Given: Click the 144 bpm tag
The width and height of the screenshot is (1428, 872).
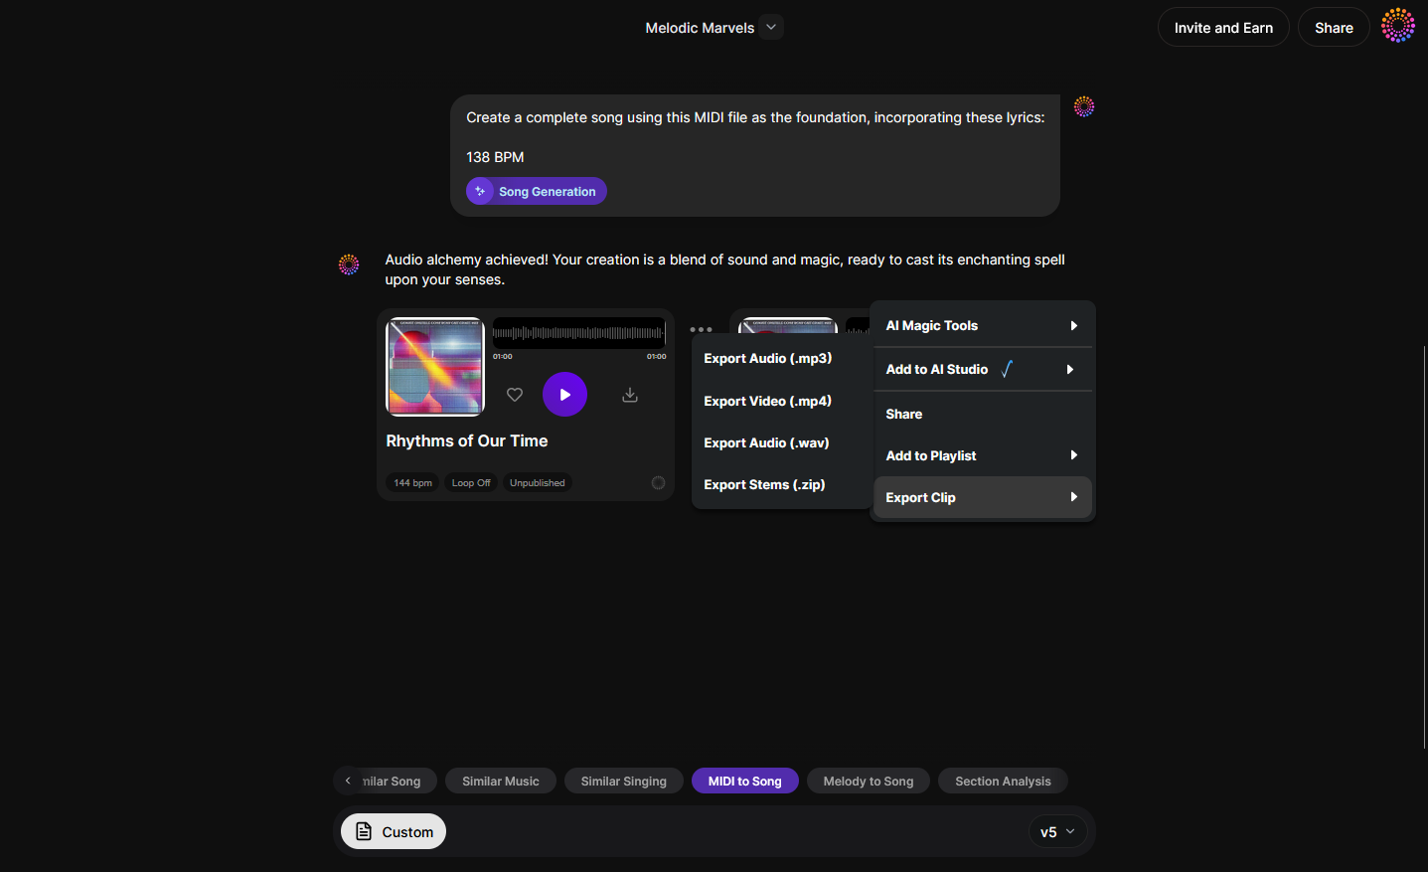Looking at the screenshot, I should [x=412, y=483].
